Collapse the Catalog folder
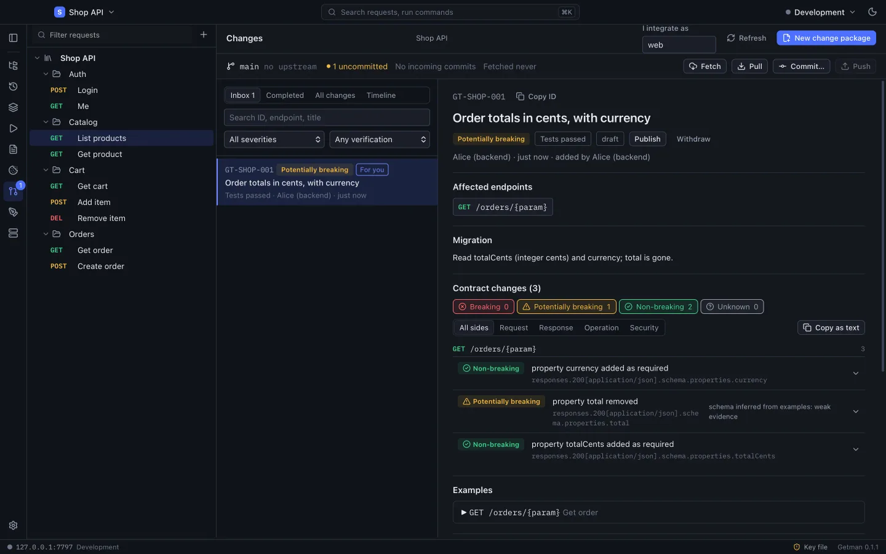 pos(46,122)
